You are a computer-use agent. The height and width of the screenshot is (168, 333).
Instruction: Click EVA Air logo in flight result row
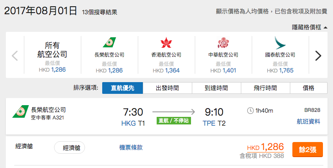pos(21,111)
